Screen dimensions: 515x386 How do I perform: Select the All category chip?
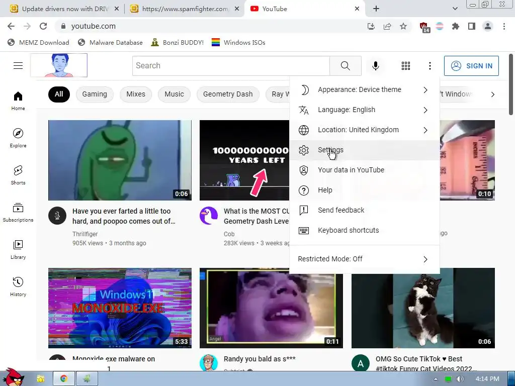(59, 94)
